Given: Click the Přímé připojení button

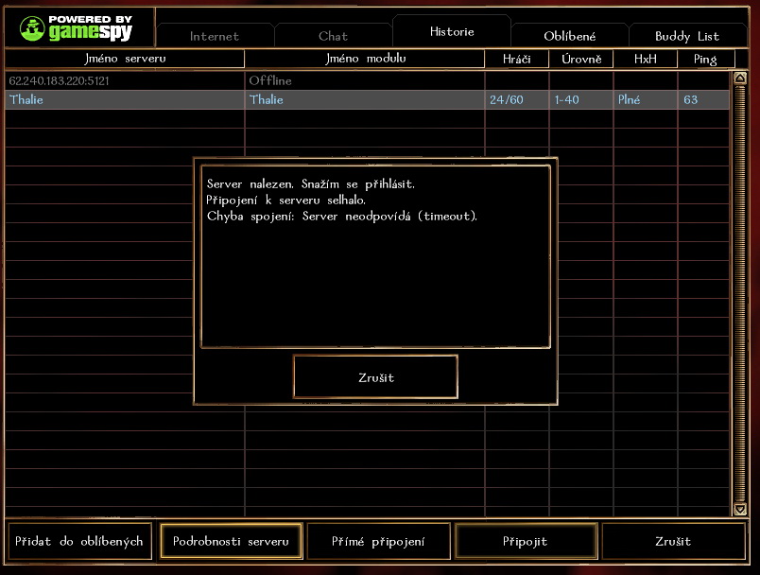Looking at the screenshot, I should pyautogui.click(x=378, y=542).
